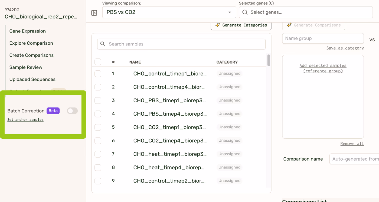The image size is (379, 202).
Task: Open Uploaded Sequences in sidebar
Action: [32, 79]
